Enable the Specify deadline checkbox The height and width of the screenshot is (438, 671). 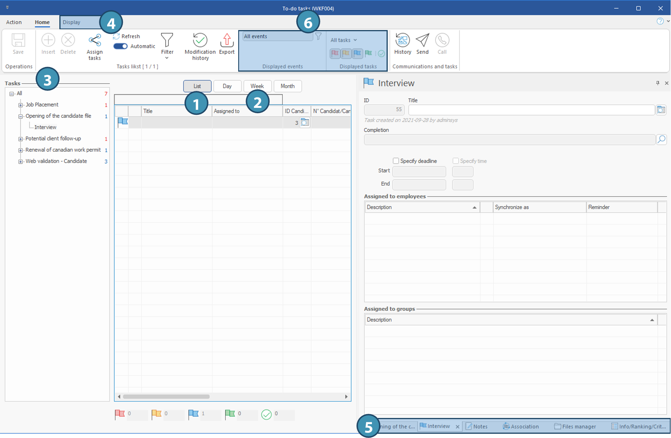point(396,161)
